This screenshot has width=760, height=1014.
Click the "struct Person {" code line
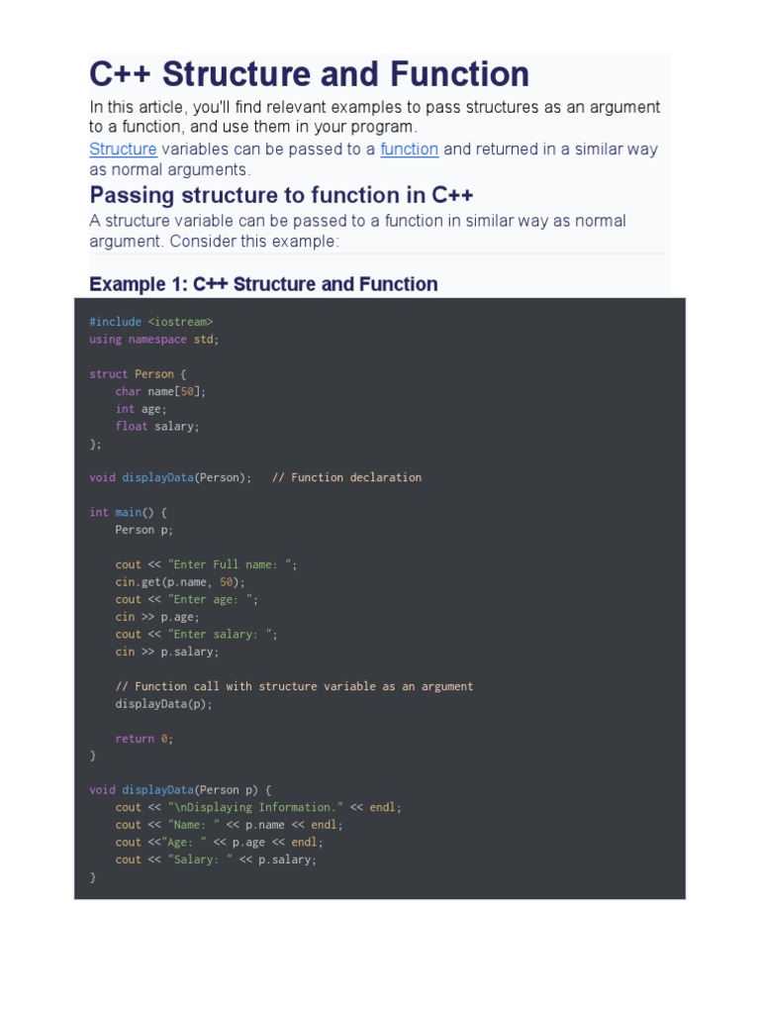coord(138,374)
